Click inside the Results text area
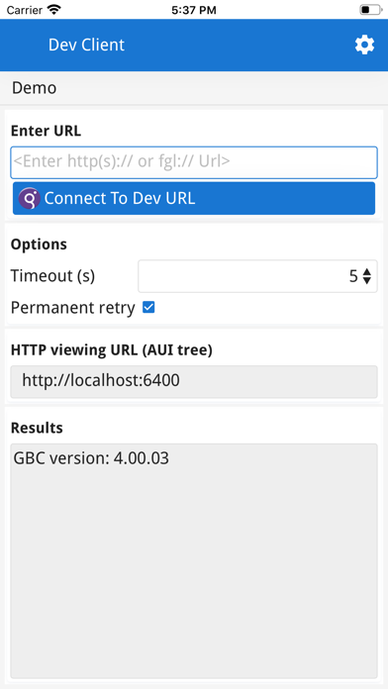This screenshot has width=388, height=689. (194, 560)
